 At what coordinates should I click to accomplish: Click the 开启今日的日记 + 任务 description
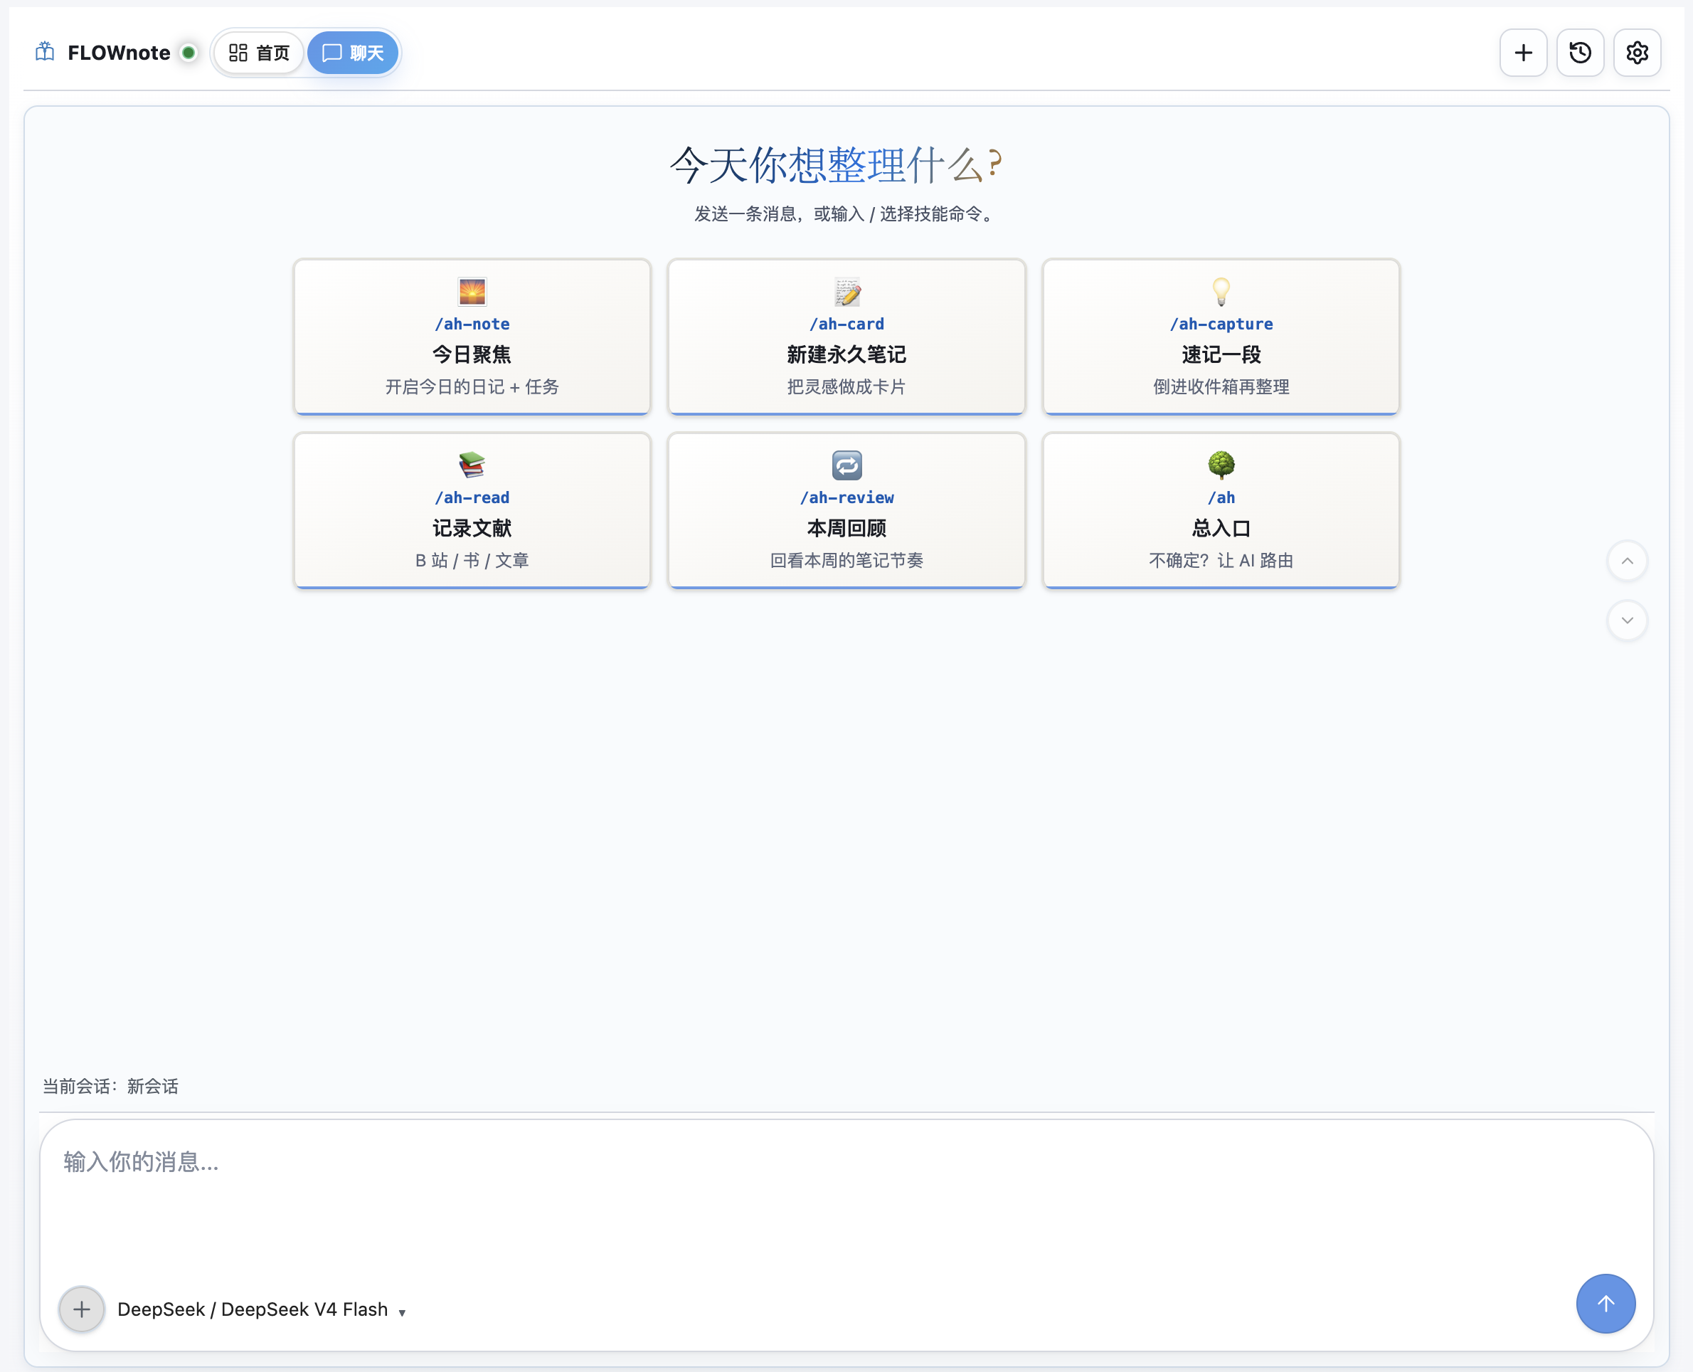(472, 387)
